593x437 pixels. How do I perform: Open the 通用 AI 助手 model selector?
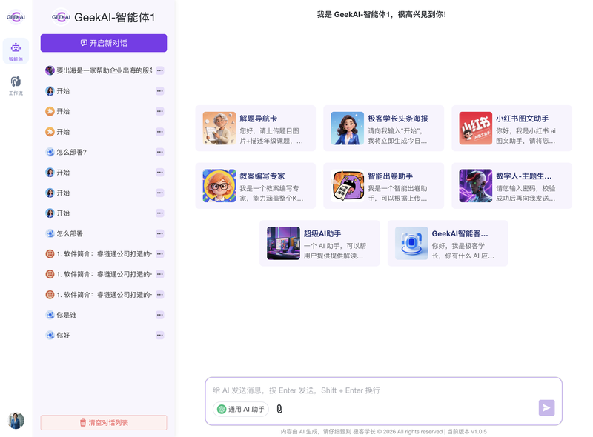click(241, 409)
